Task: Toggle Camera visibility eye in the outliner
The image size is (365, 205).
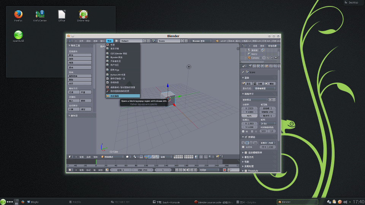Action: pyautogui.click(x=268, y=58)
